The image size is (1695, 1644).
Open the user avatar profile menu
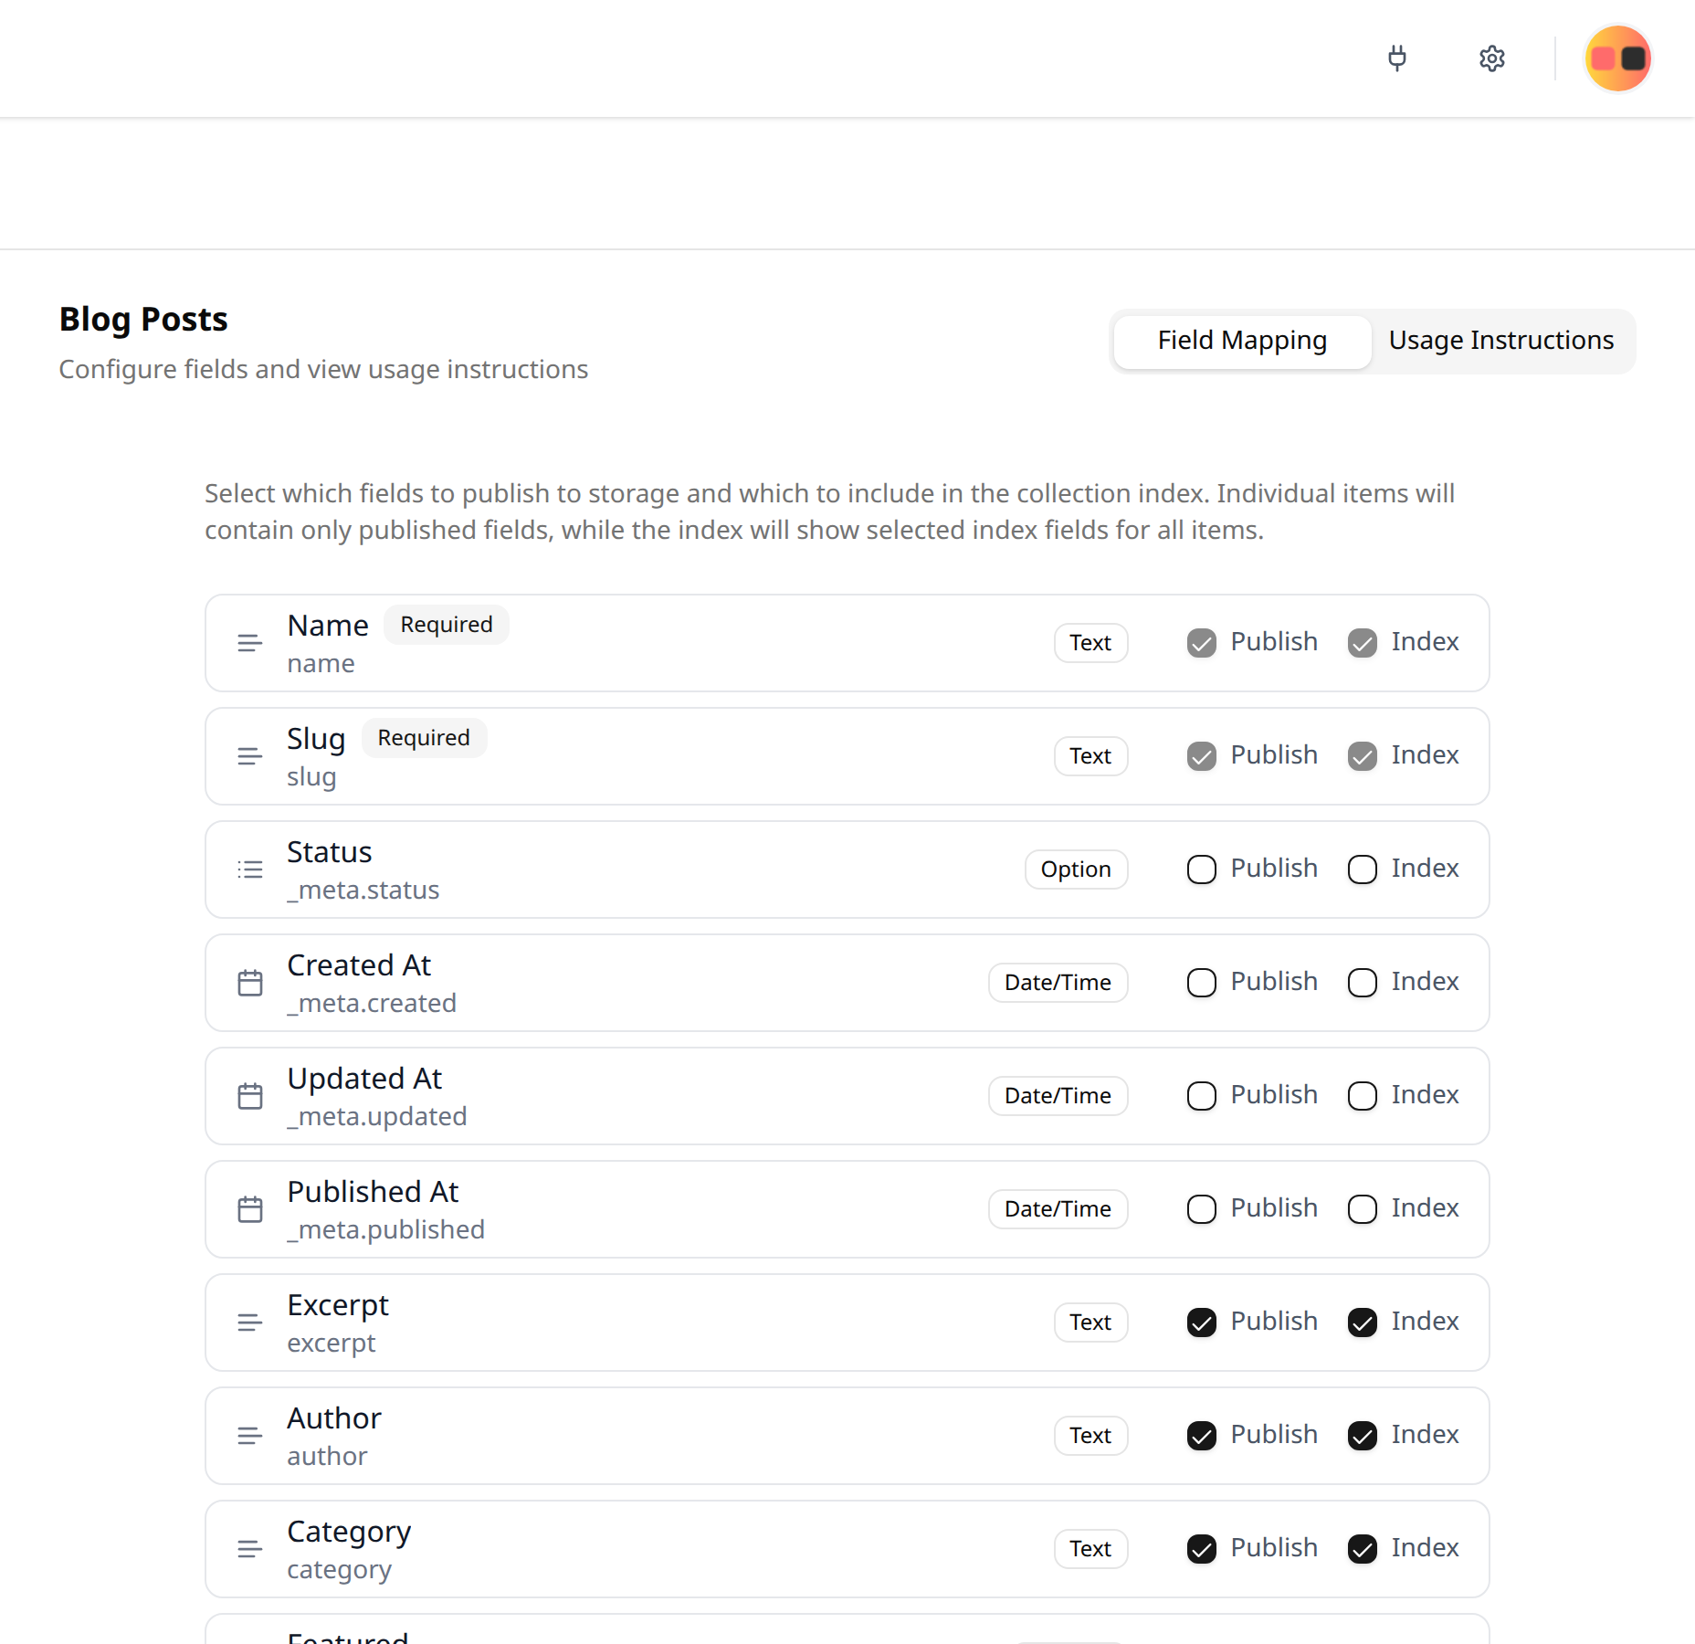pyautogui.click(x=1617, y=58)
